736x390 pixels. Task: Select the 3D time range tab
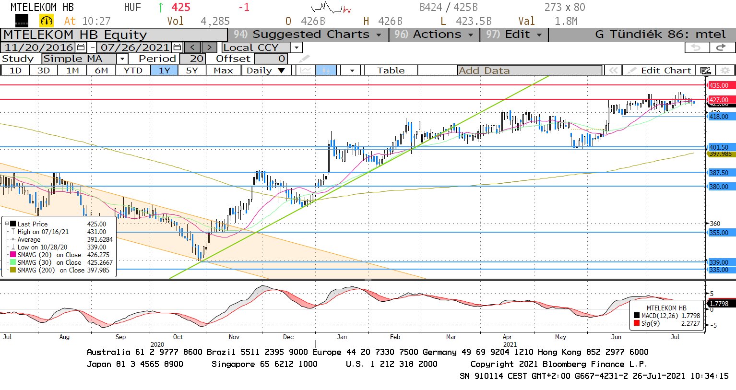tap(44, 71)
